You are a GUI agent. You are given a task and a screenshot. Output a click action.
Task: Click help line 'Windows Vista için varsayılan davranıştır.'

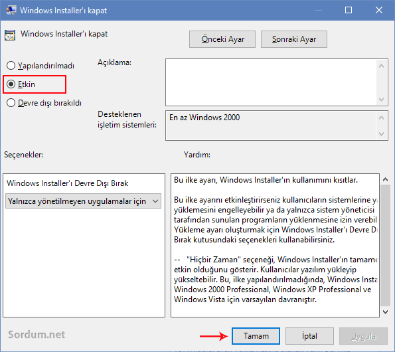tap(245, 300)
